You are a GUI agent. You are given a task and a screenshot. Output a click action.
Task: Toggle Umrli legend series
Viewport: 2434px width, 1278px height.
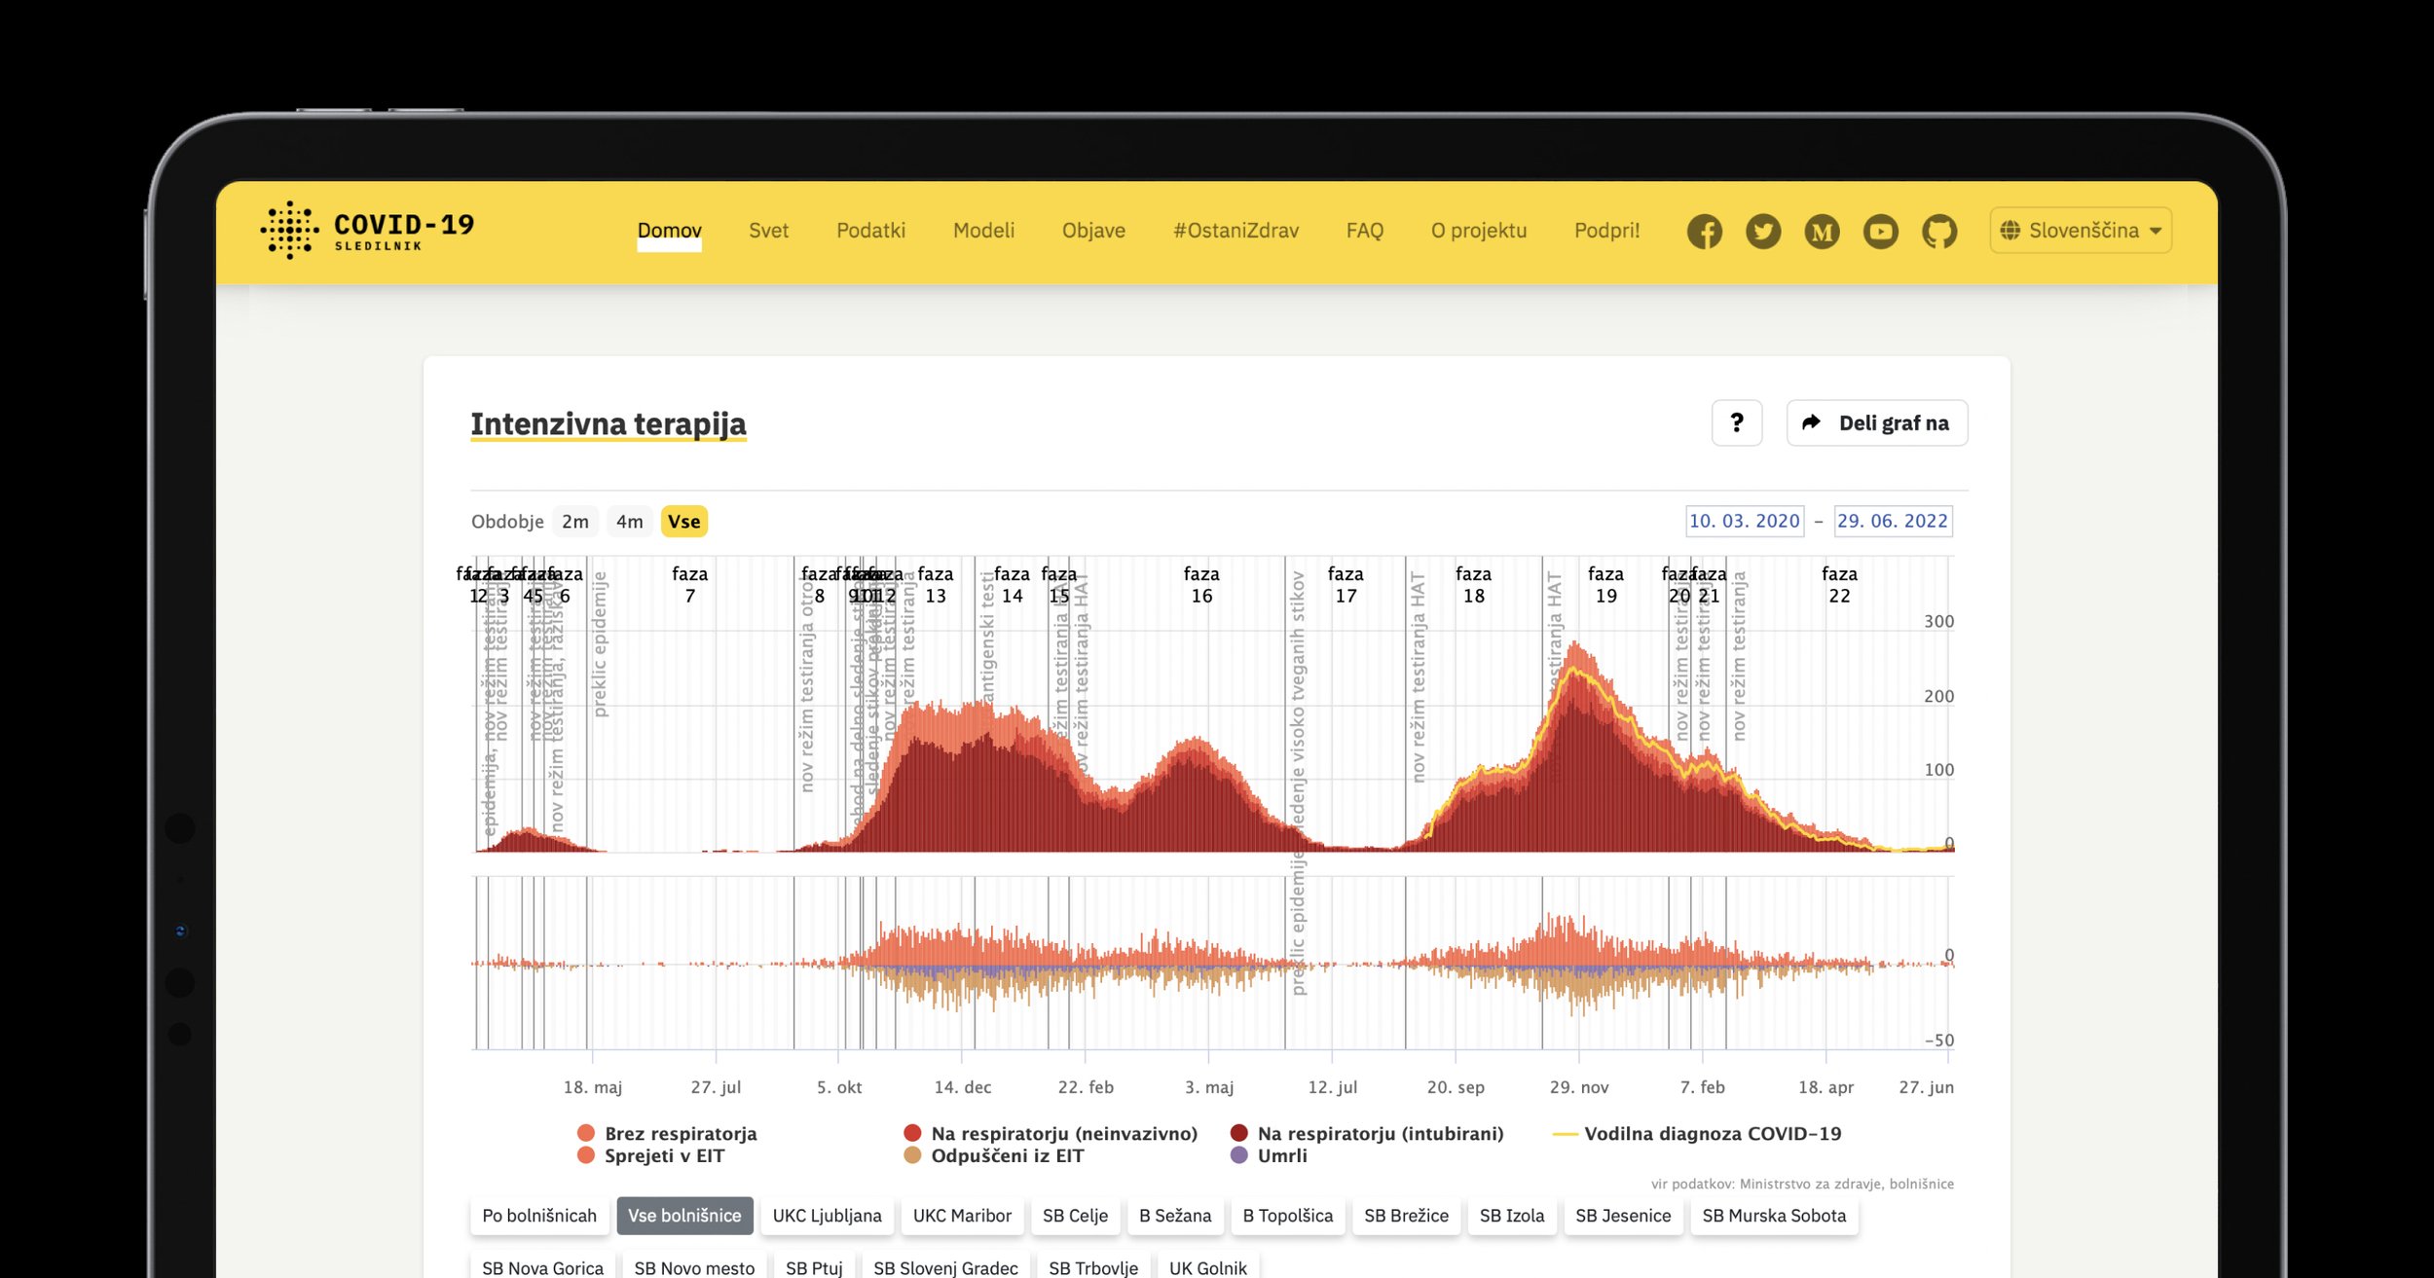(x=1281, y=1155)
